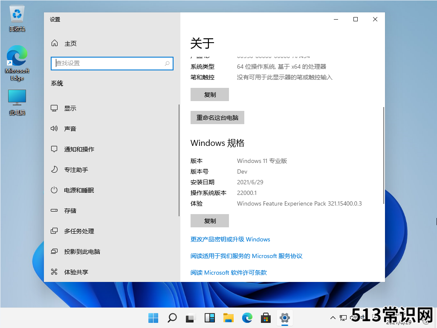
Task: Open Shared experiences (体验共享) settings
Action: [76, 272]
